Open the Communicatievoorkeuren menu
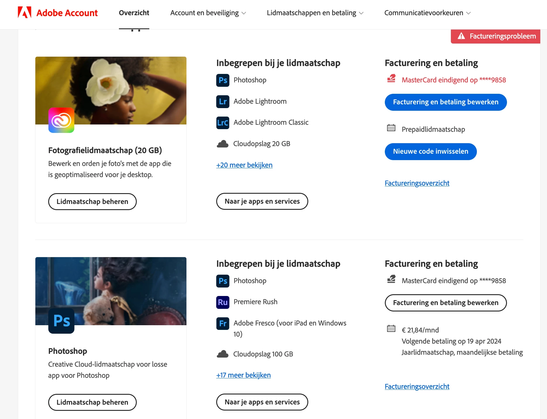This screenshot has width=547, height=419. pyautogui.click(x=427, y=13)
